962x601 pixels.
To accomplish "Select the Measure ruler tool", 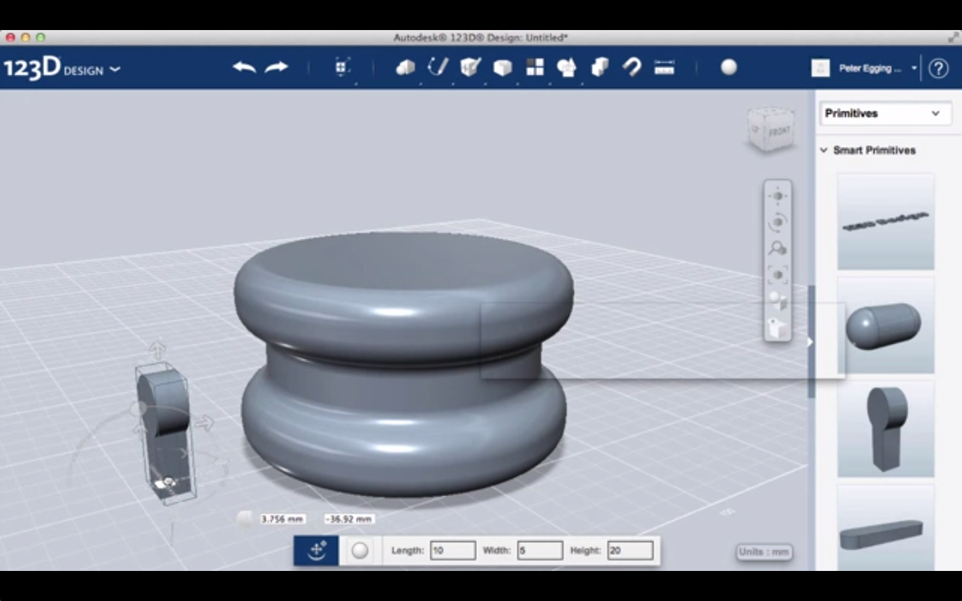I will (664, 67).
